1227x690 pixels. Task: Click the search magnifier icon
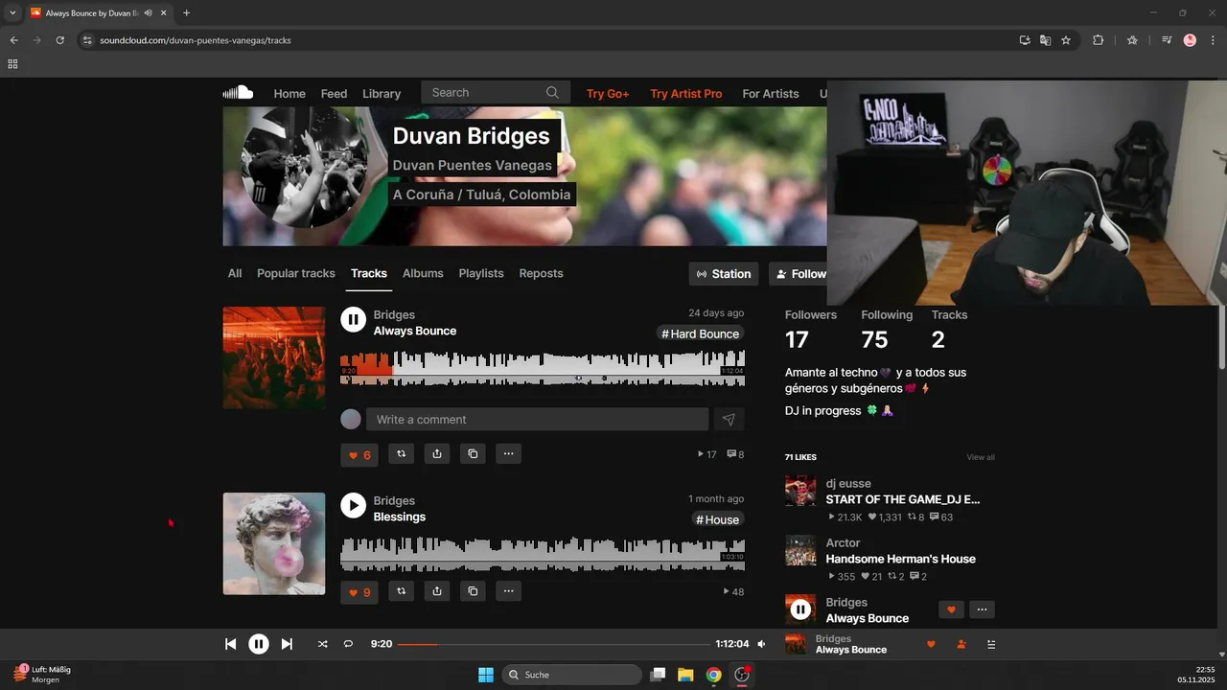point(552,93)
